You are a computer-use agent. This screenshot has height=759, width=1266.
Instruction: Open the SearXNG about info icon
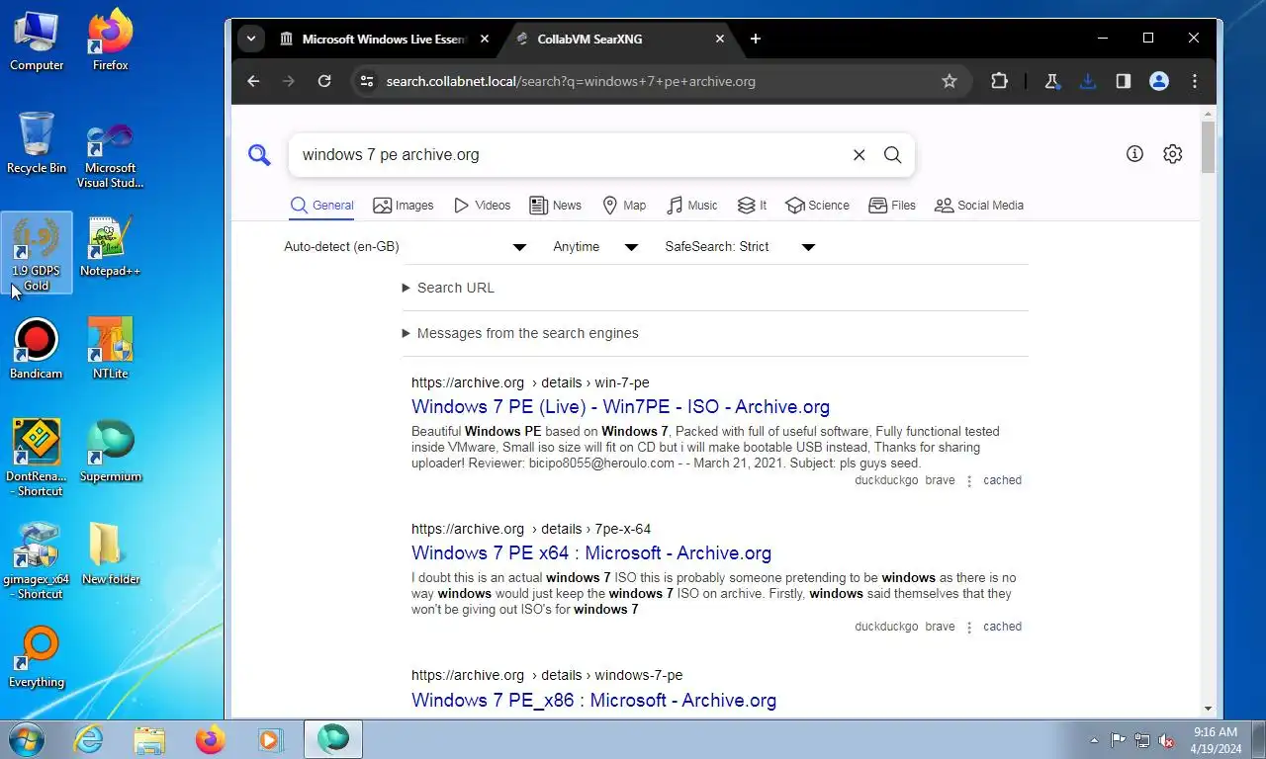(1134, 154)
